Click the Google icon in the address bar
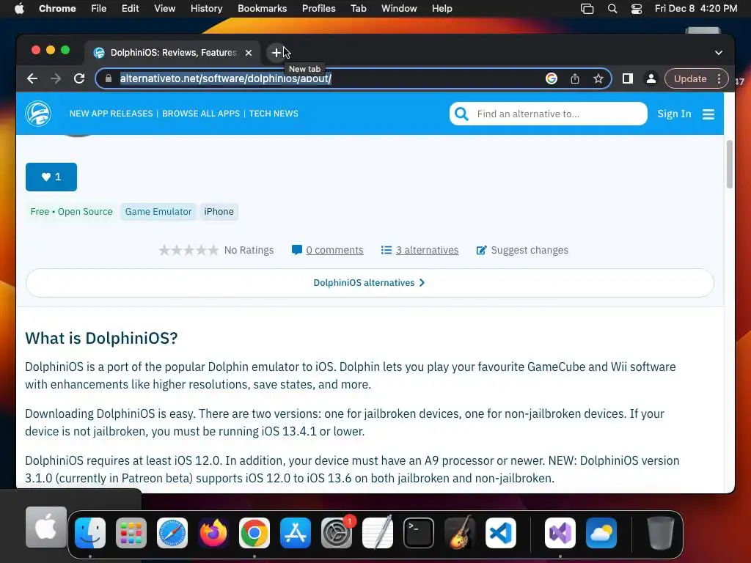Screen dimensions: 751x563 (552, 78)
